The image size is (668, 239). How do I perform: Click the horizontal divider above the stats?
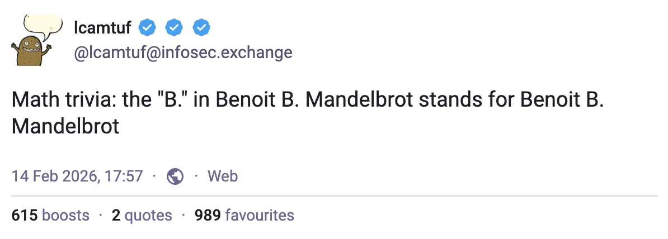coord(334,196)
